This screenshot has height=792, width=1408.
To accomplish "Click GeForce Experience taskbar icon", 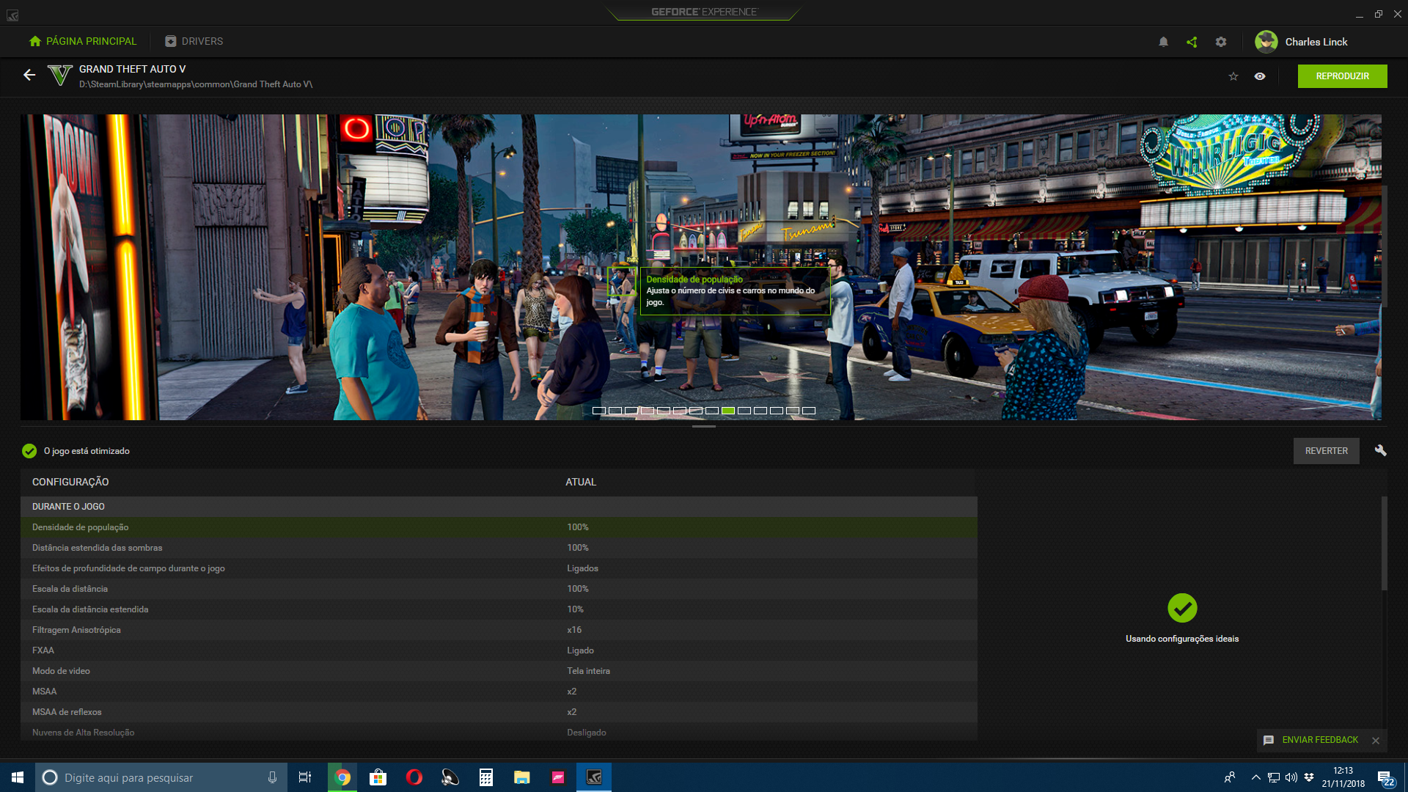I will pos(594,777).
